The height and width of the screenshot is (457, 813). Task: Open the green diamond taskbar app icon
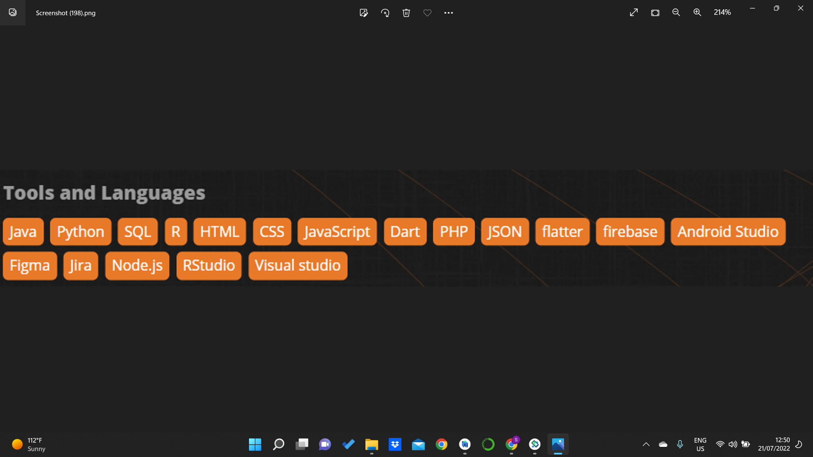(x=535, y=444)
